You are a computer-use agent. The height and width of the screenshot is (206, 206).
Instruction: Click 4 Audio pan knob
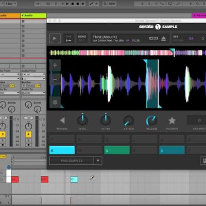28,127
